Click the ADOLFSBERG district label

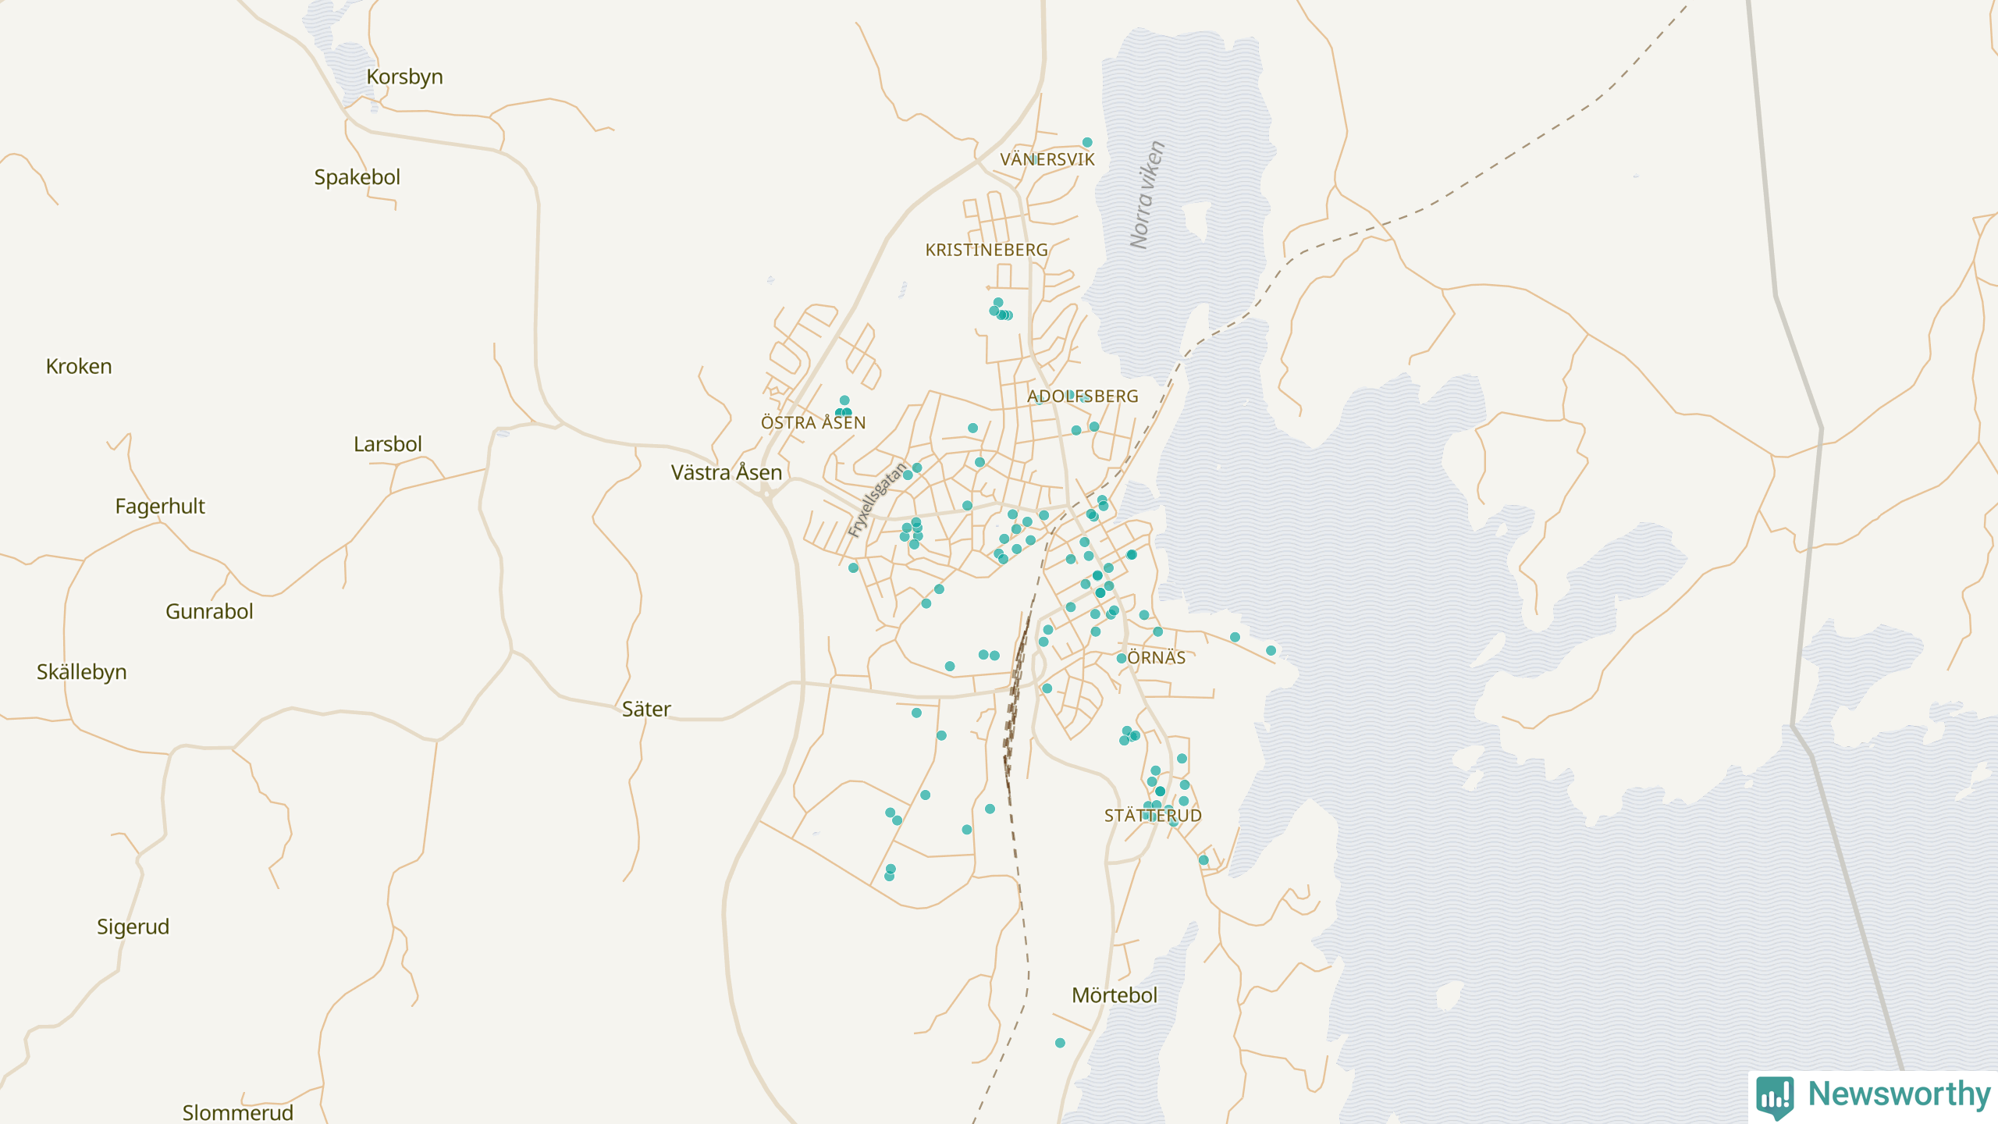point(1082,397)
